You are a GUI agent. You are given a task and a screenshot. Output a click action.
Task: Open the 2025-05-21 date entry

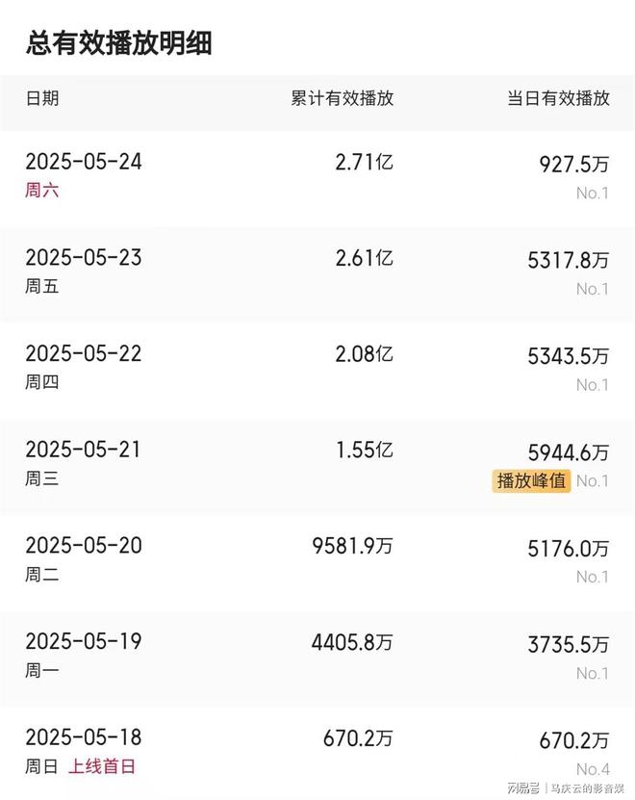(x=84, y=450)
